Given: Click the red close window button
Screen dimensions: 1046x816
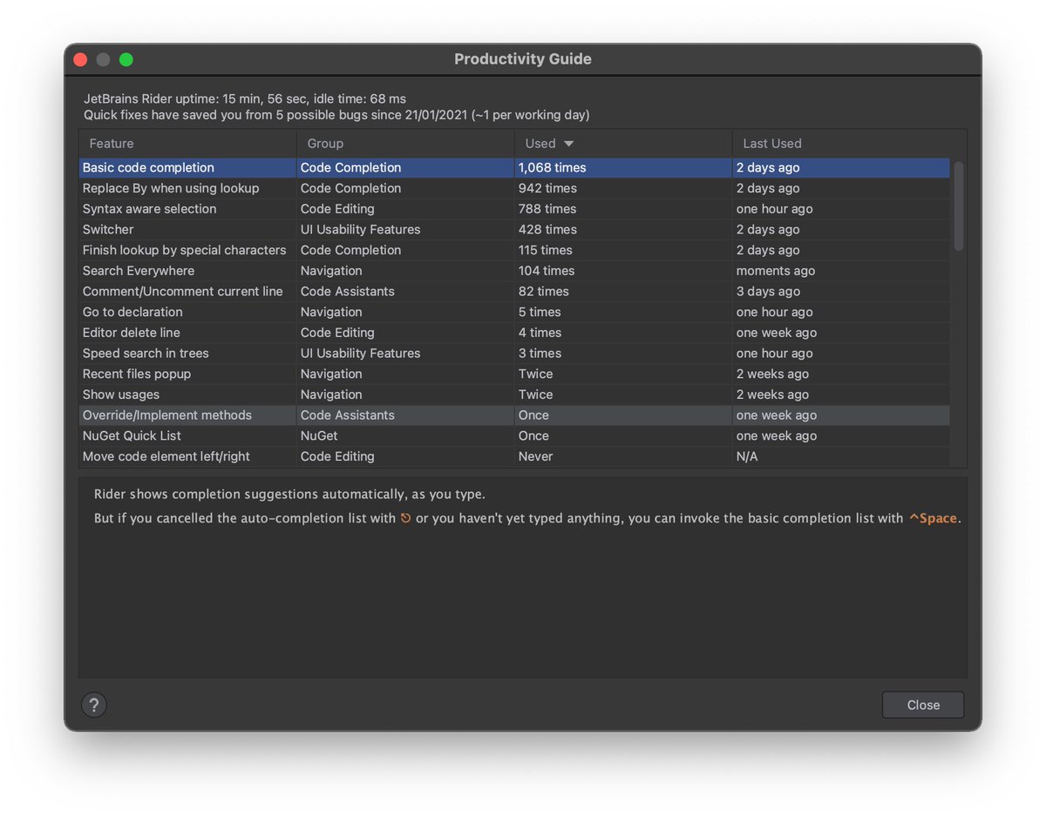Looking at the screenshot, I should click(x=80, y=59).
